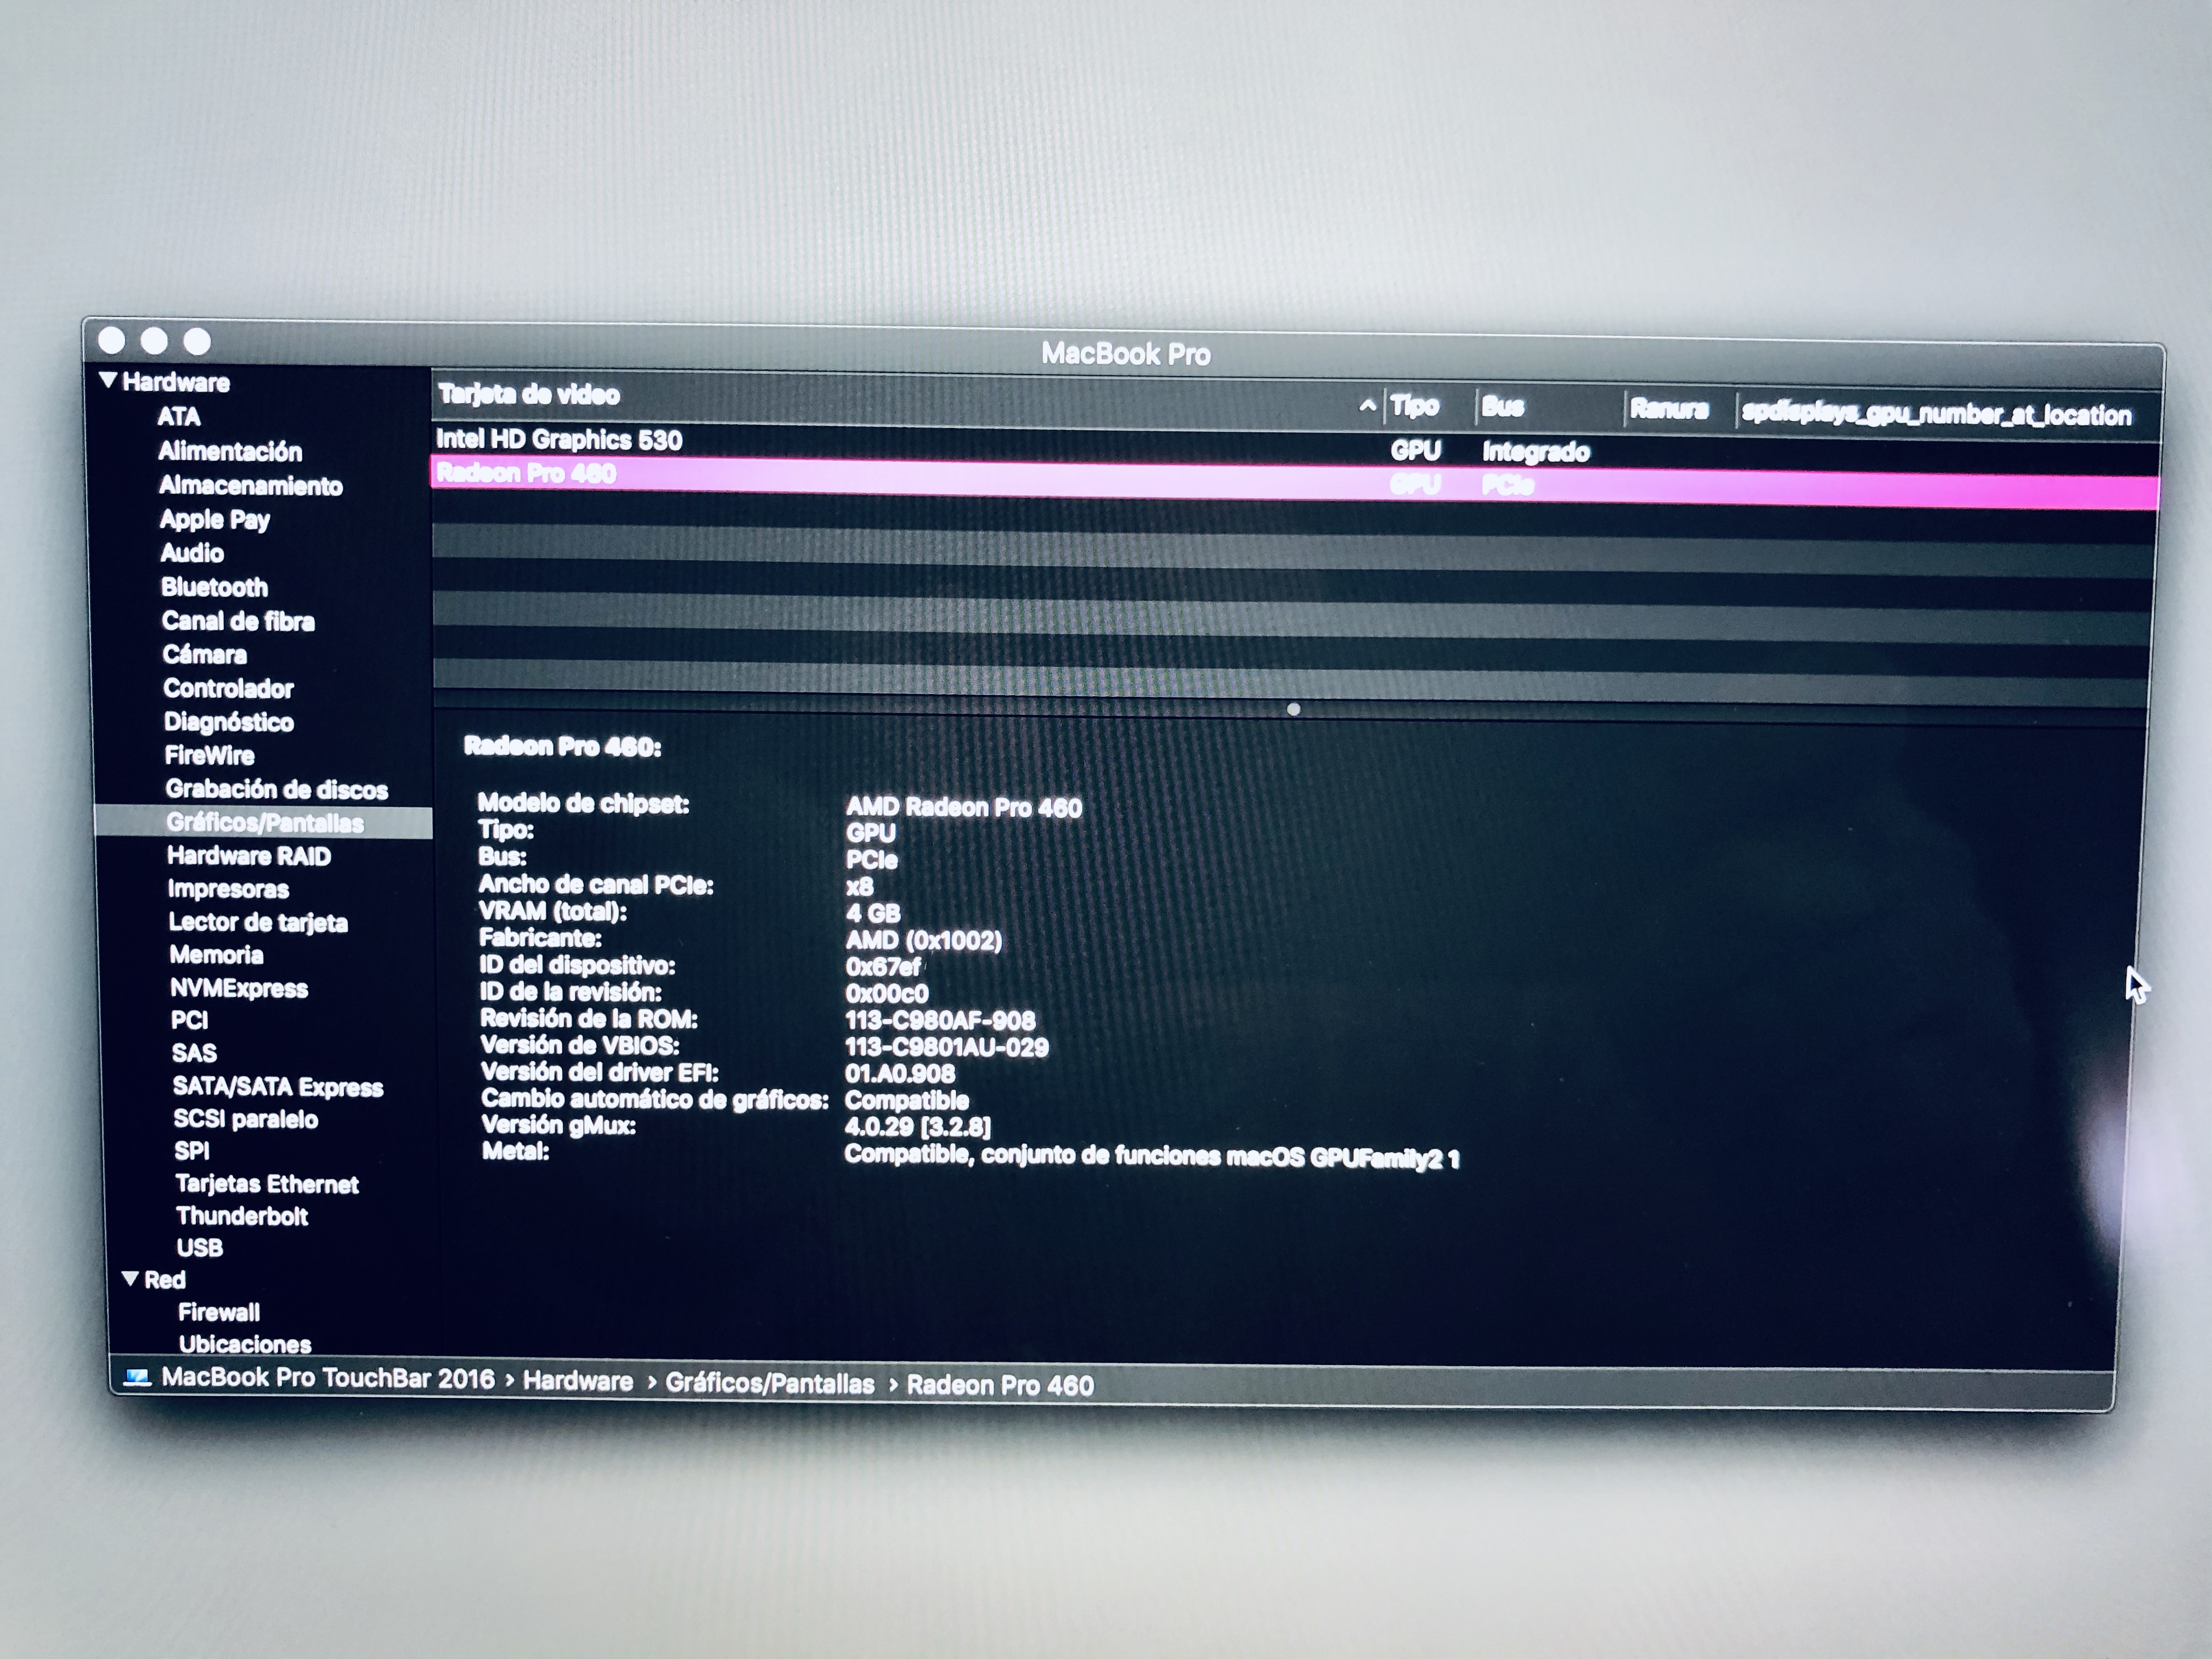Image resolution: width=2212 pixels, height=1659 pixels.
Task: Select ATA in the sidebar
Action: tap(179, 417)
